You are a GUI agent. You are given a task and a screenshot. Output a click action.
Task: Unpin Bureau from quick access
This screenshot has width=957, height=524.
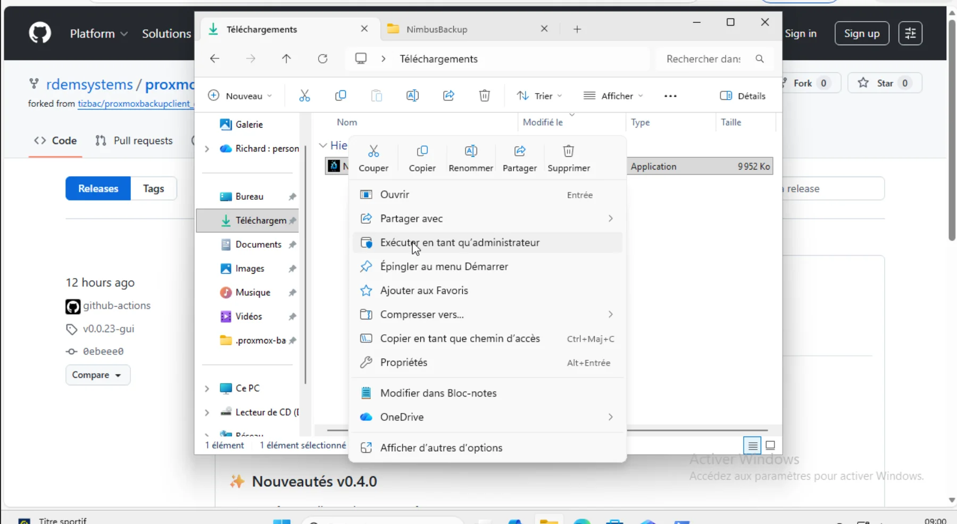click(x=293, y=196)
